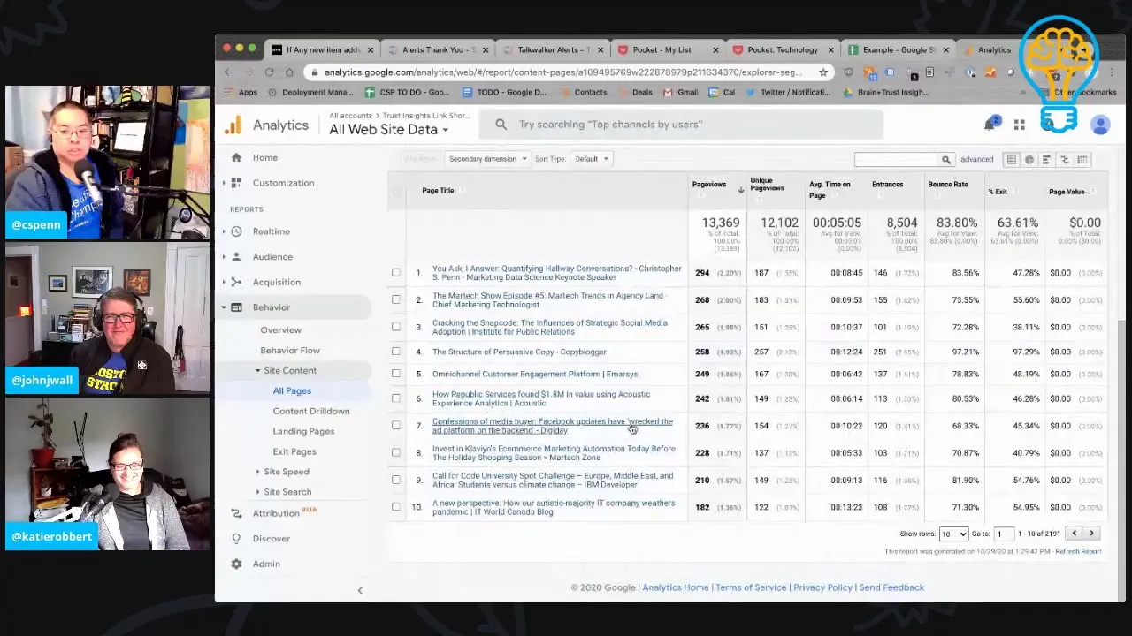1132x636 pixels.
Task: Open the Behavior Flow report
Action: [x=290, y=351]
